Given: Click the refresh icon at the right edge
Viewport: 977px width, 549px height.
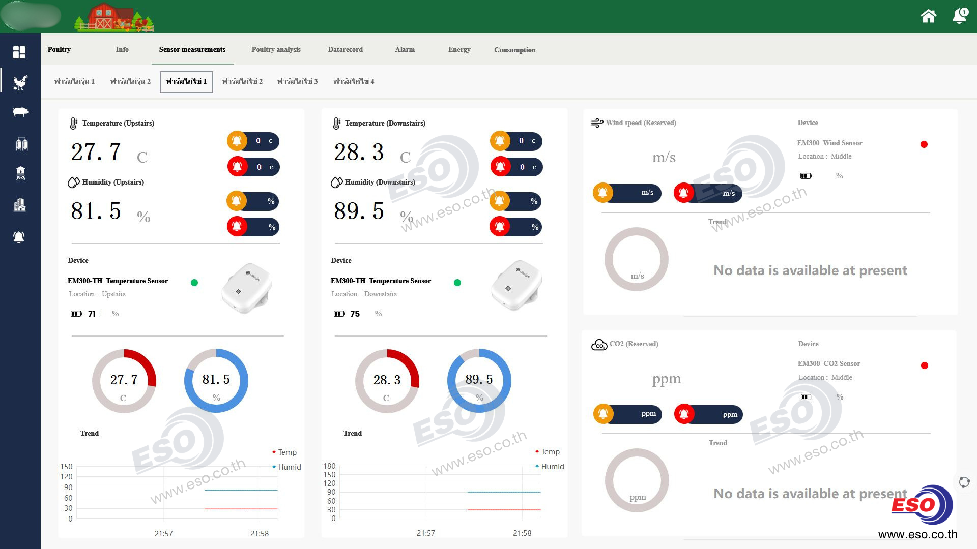Looking at the screenshot, I should [964, 482].
